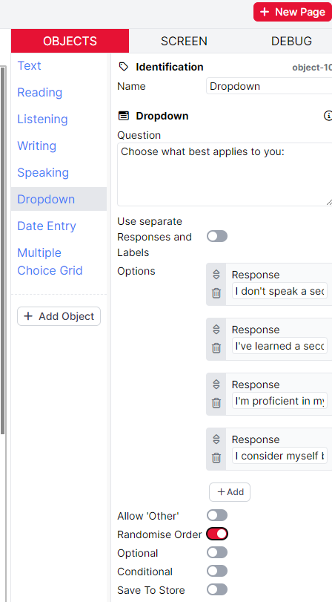Image resolution: width=332 pixels, height=602 pixels.
Task: Delete the "I've learned a seco" response option
Action: [216, 348]
